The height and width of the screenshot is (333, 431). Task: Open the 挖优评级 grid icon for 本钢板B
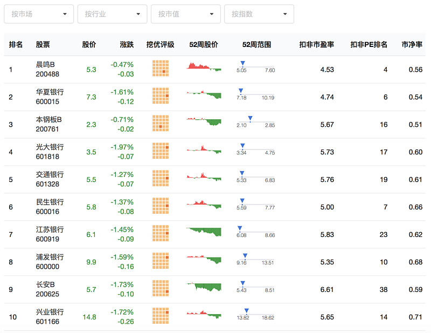click(161, 124)
